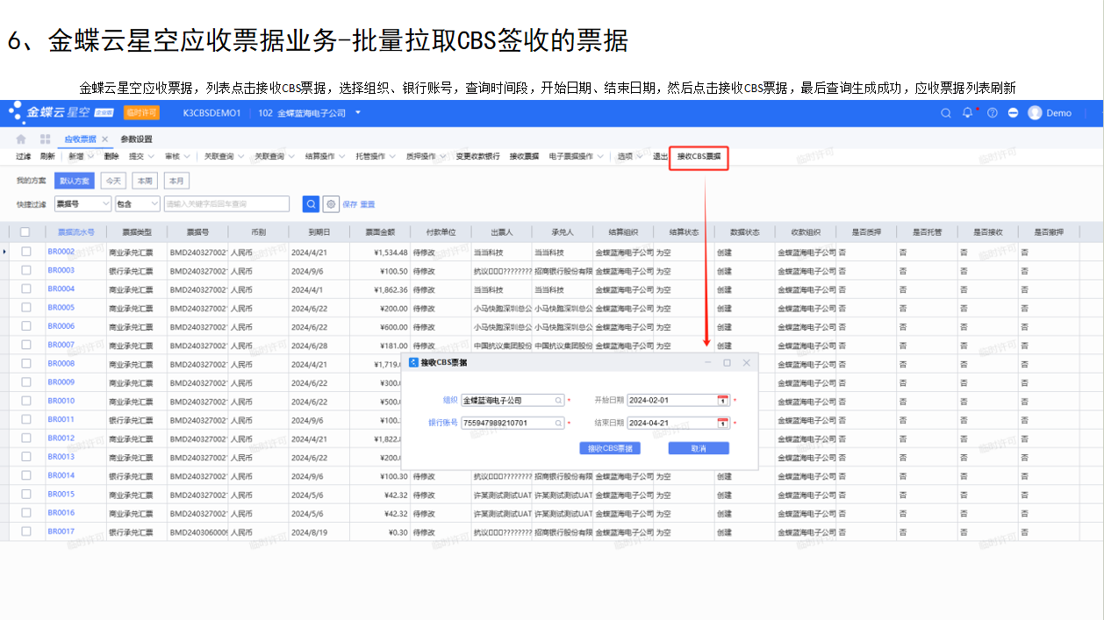The height and width of the screenshot is (620, 1104).
Task: Click lookup magnifier in 银行账号 field
Action: tap(558, 423)
